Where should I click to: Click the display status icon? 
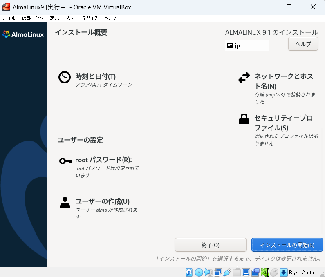tap(246, 272)
